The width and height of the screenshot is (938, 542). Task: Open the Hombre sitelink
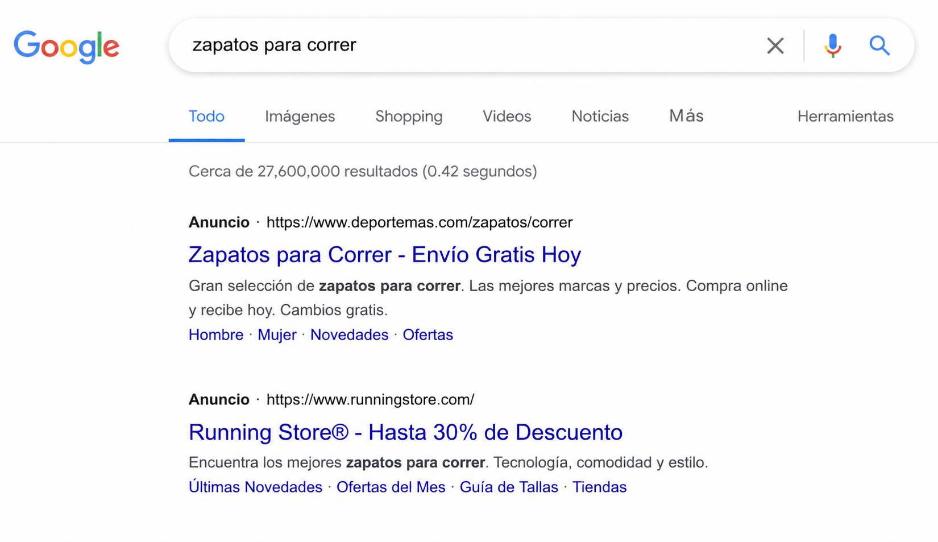click(216, 334)
